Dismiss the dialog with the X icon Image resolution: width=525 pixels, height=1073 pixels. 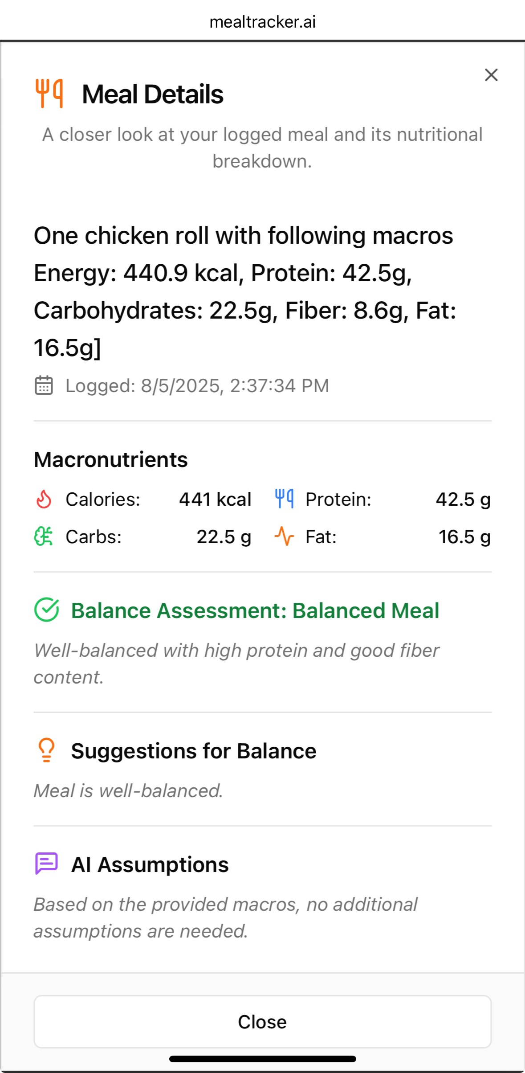tap(491, 75)
